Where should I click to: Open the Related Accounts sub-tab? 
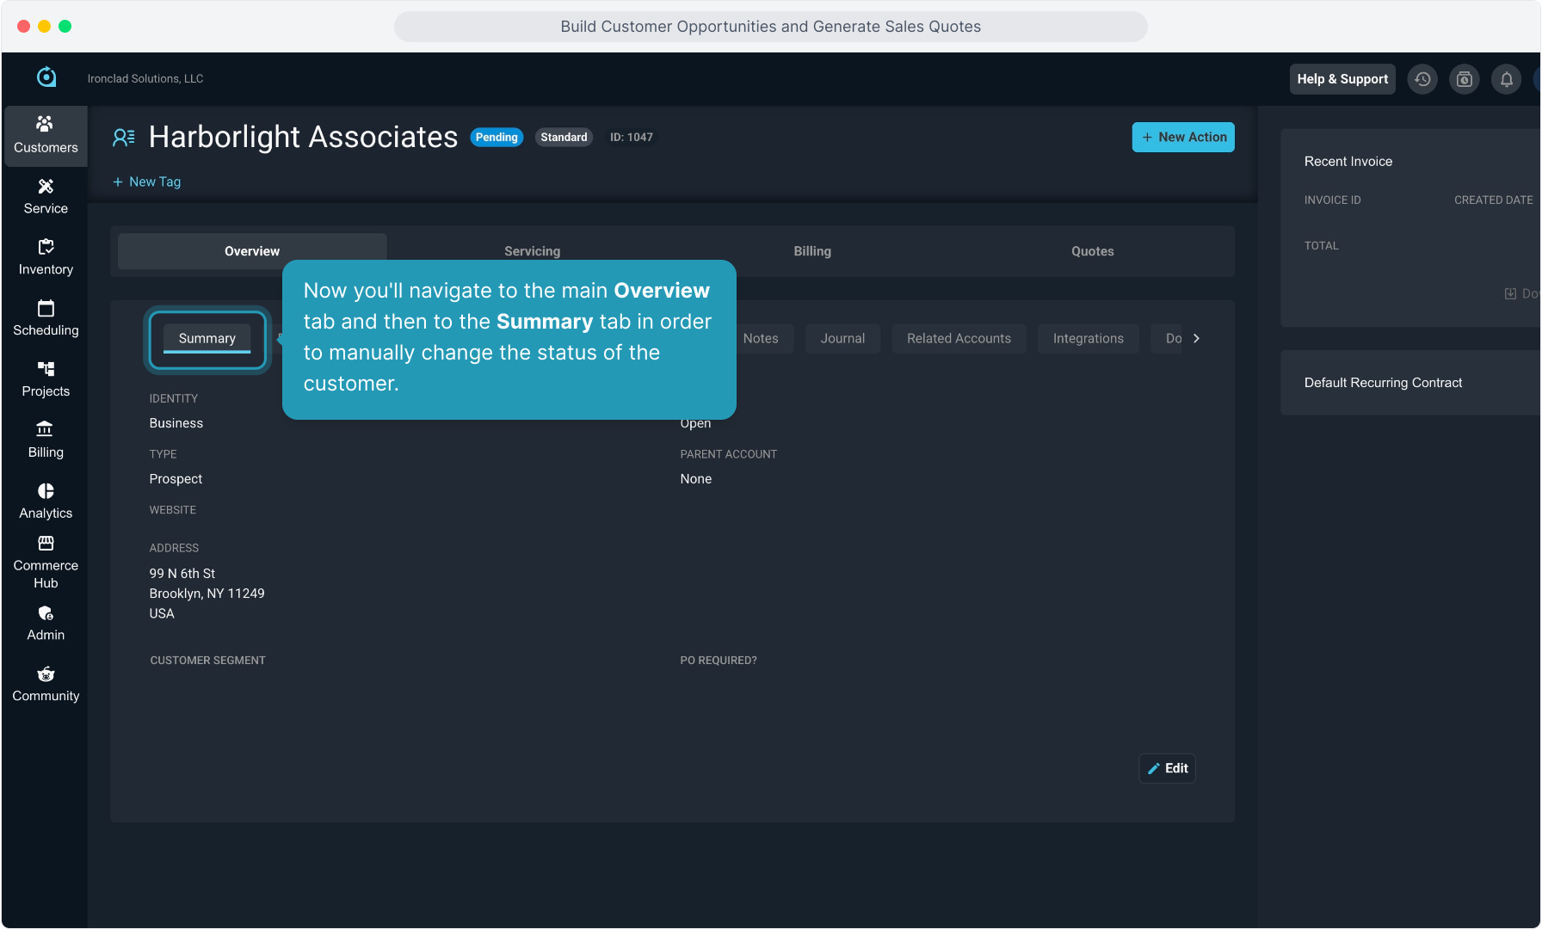(959, 339)
